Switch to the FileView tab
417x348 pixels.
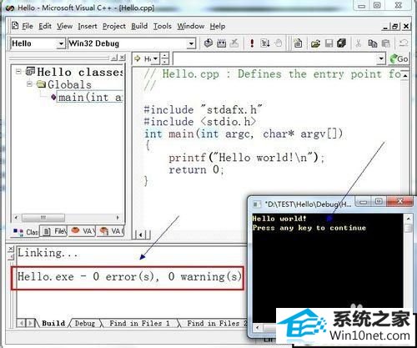point(54,231)
